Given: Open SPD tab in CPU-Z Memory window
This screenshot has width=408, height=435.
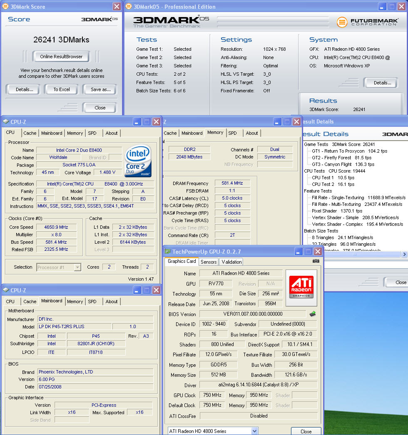Looking at the screenshot, I should point(232,133).
